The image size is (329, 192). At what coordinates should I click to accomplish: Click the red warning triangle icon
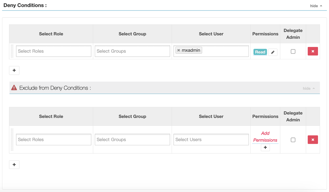pyautogui.click(x=14, y=88)
